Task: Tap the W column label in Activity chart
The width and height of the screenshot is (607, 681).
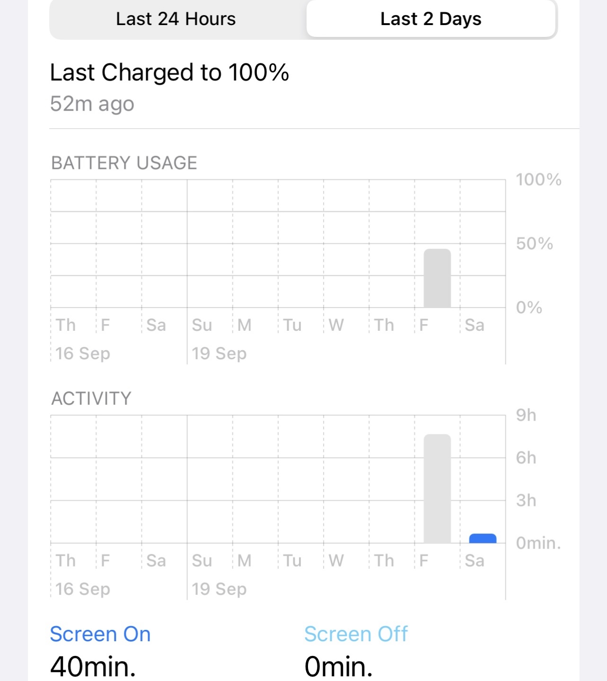Action: click(x=336, y=561)
